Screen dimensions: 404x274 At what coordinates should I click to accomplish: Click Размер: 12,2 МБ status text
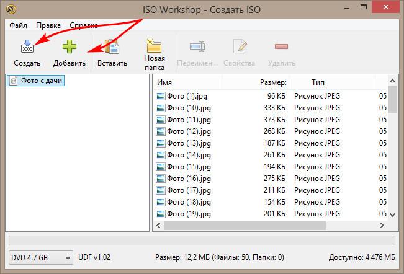(x=220, y=257)
